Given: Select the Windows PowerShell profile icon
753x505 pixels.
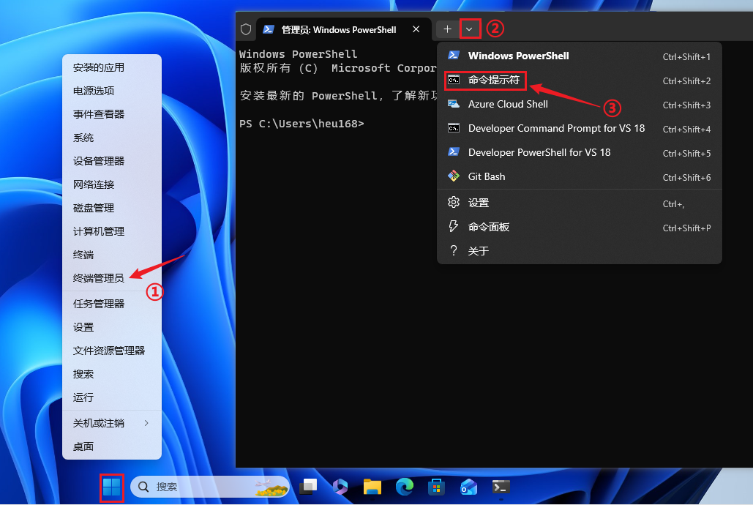Looking at the screenshot, I should pyautogui.click(x=454, y=55).
